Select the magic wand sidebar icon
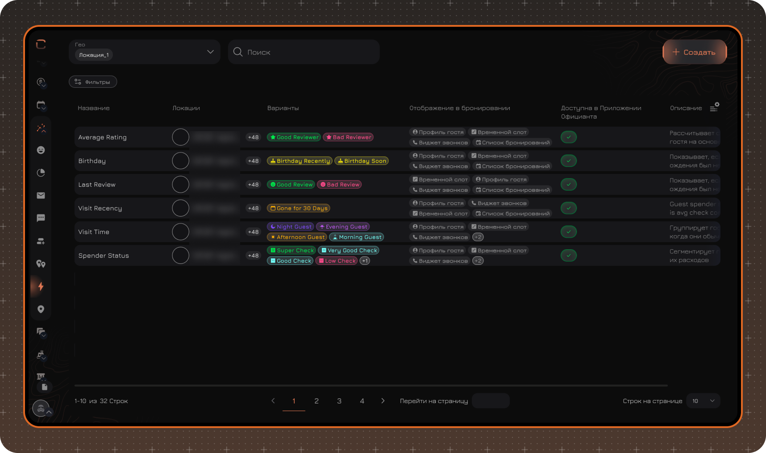The height and width of the screenshot is (453, 766). pos(41,128)
